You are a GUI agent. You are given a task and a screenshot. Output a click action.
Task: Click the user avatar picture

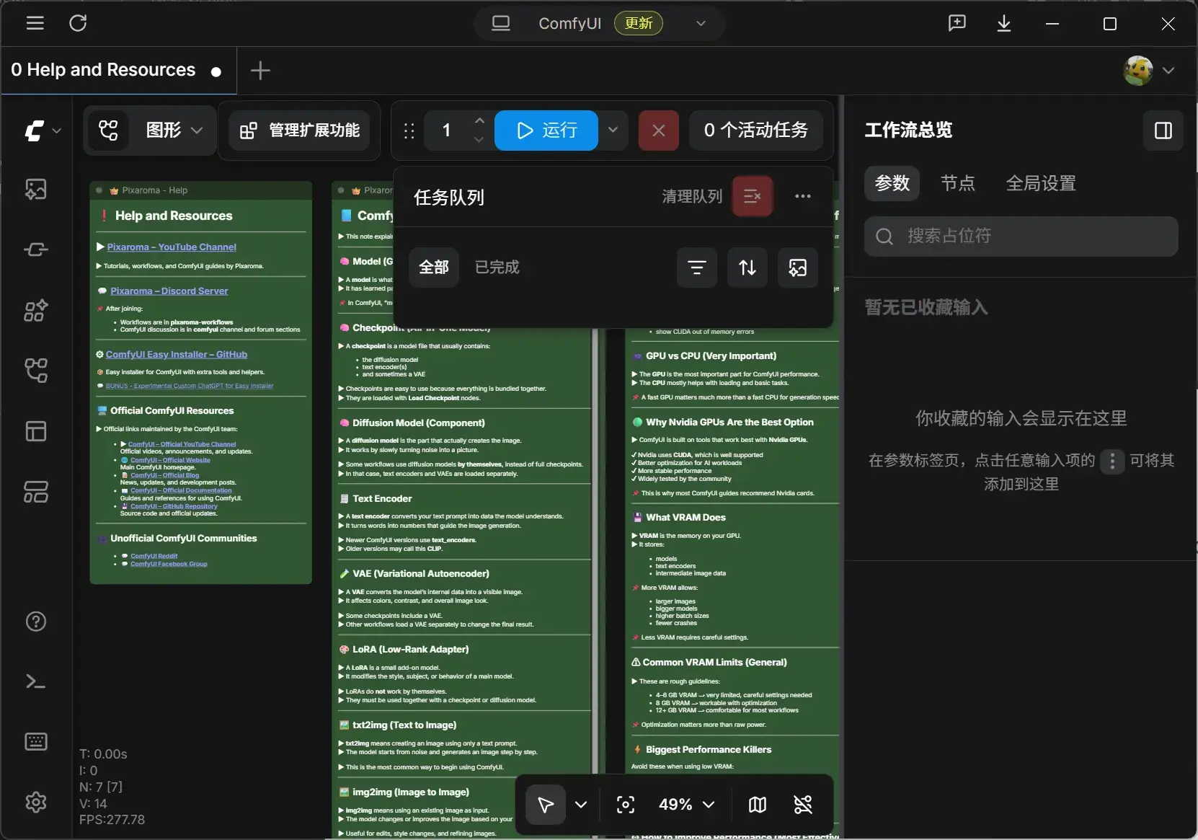[x=1138, y=70]
